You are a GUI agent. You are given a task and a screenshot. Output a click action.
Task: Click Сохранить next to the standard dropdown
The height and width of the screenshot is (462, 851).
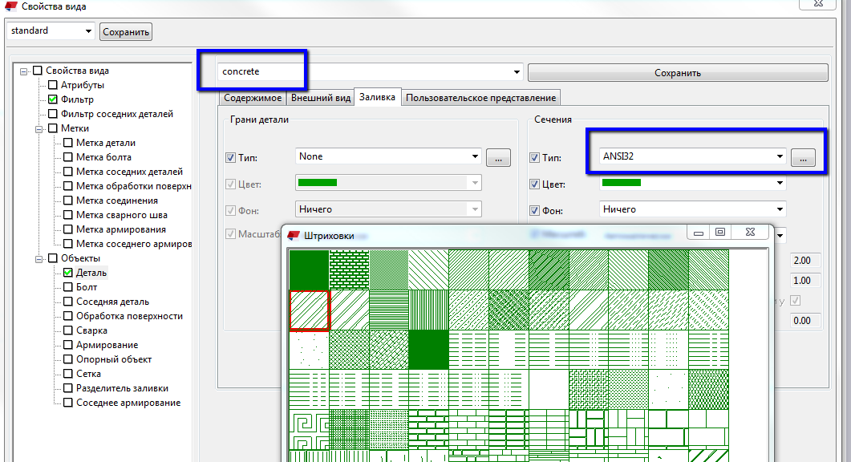[126, 32]
